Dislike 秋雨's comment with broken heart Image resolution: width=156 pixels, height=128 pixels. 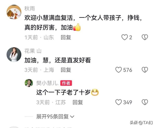(145, 37)
